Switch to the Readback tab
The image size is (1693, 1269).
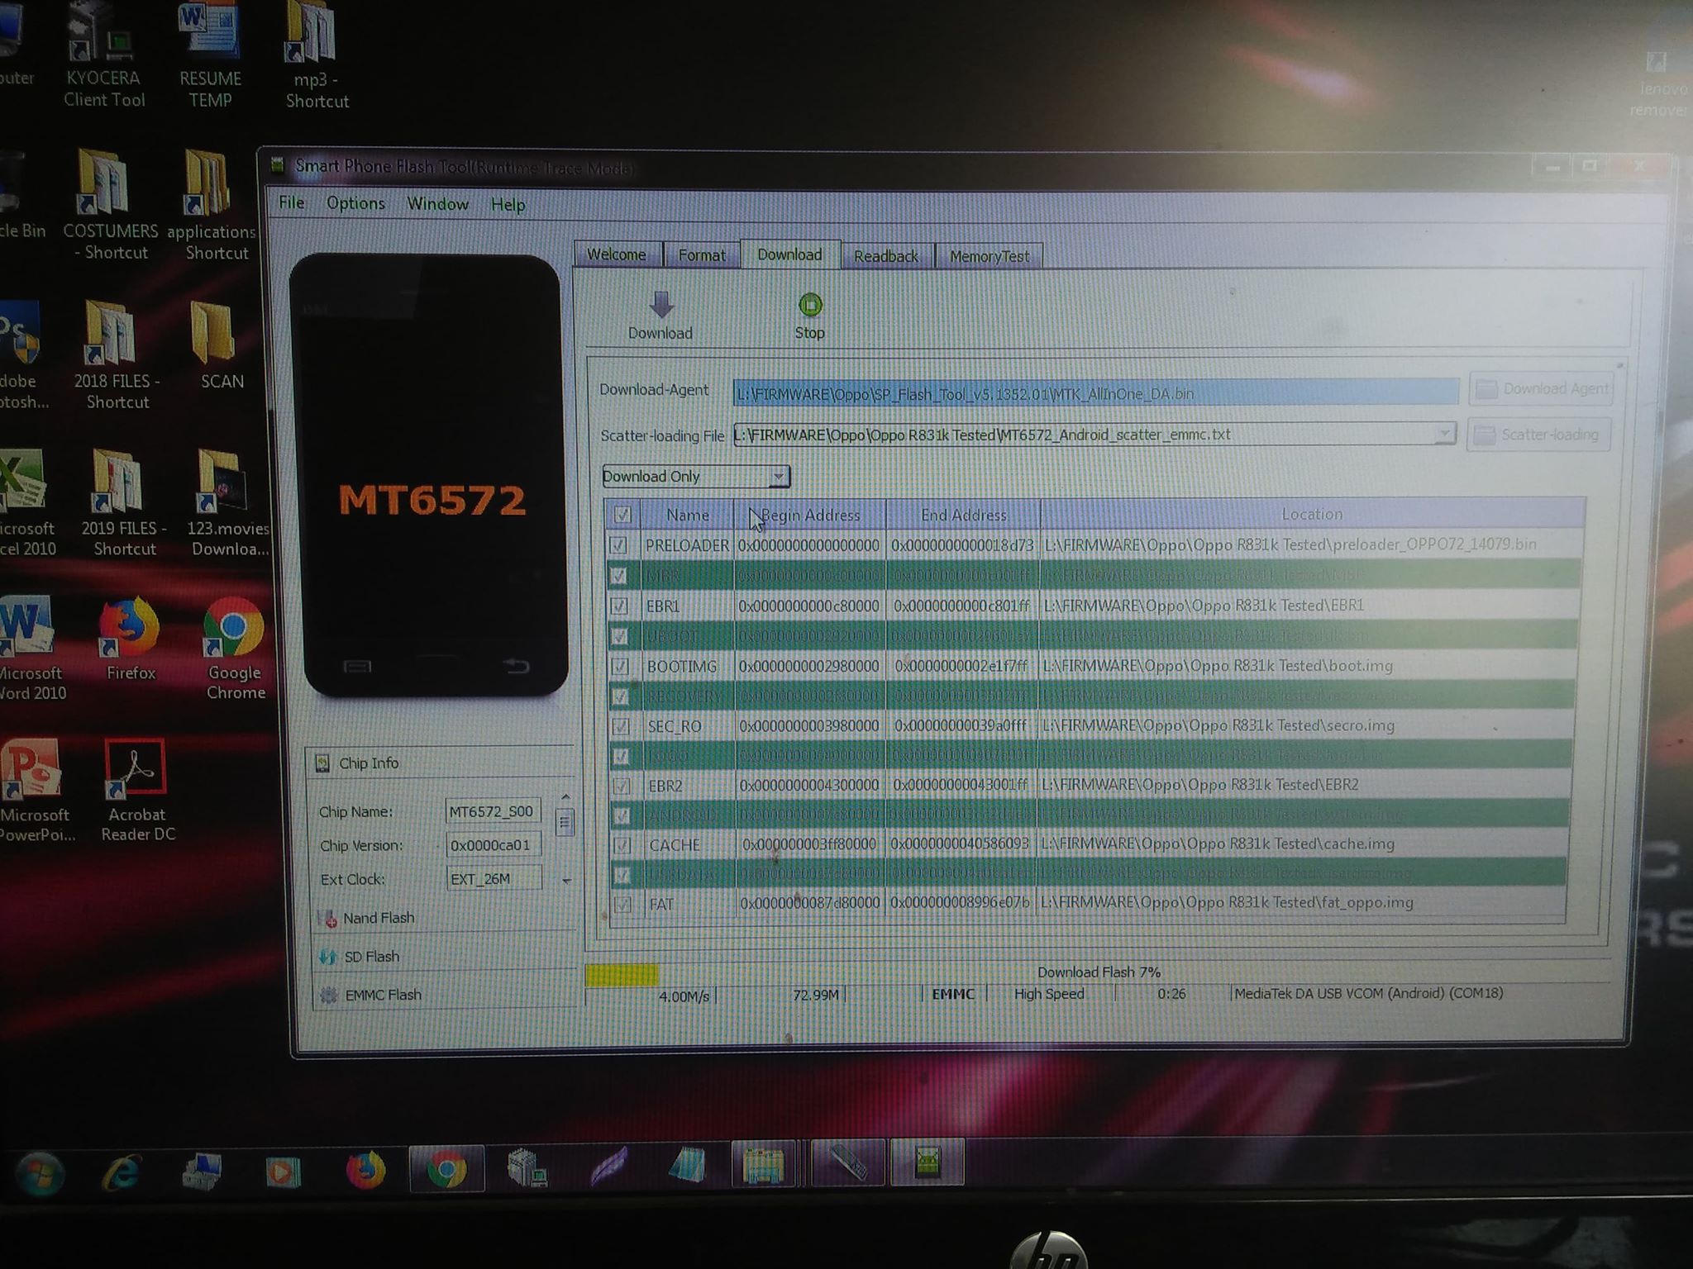pos(885,256)
